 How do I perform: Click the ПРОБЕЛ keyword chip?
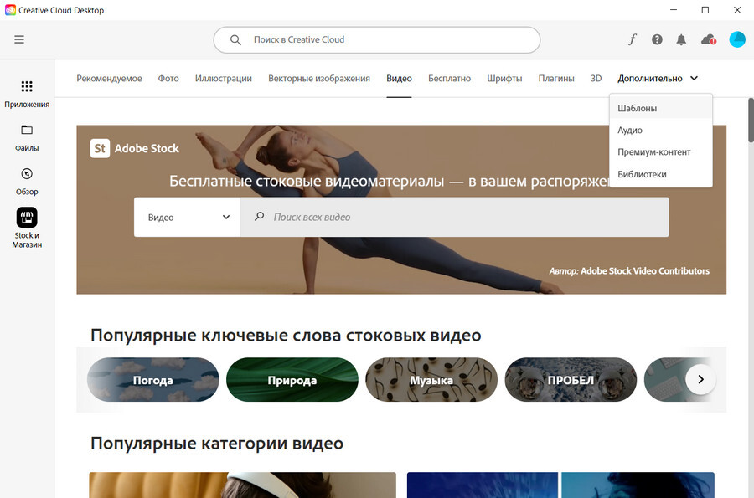[571, 380]
